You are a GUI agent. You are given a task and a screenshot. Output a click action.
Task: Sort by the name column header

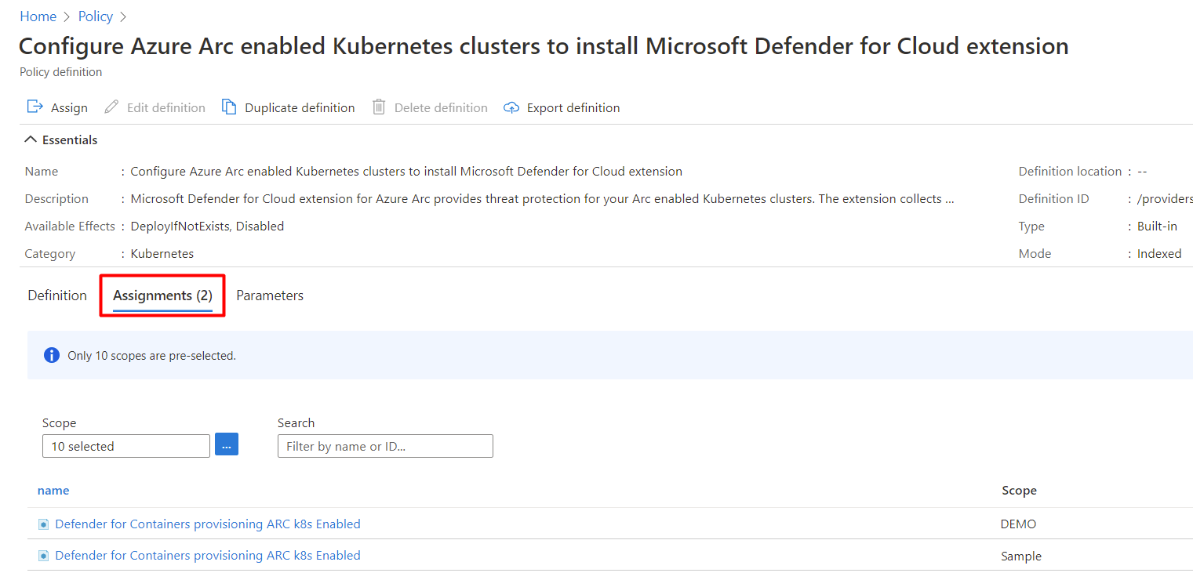[53, 491]
